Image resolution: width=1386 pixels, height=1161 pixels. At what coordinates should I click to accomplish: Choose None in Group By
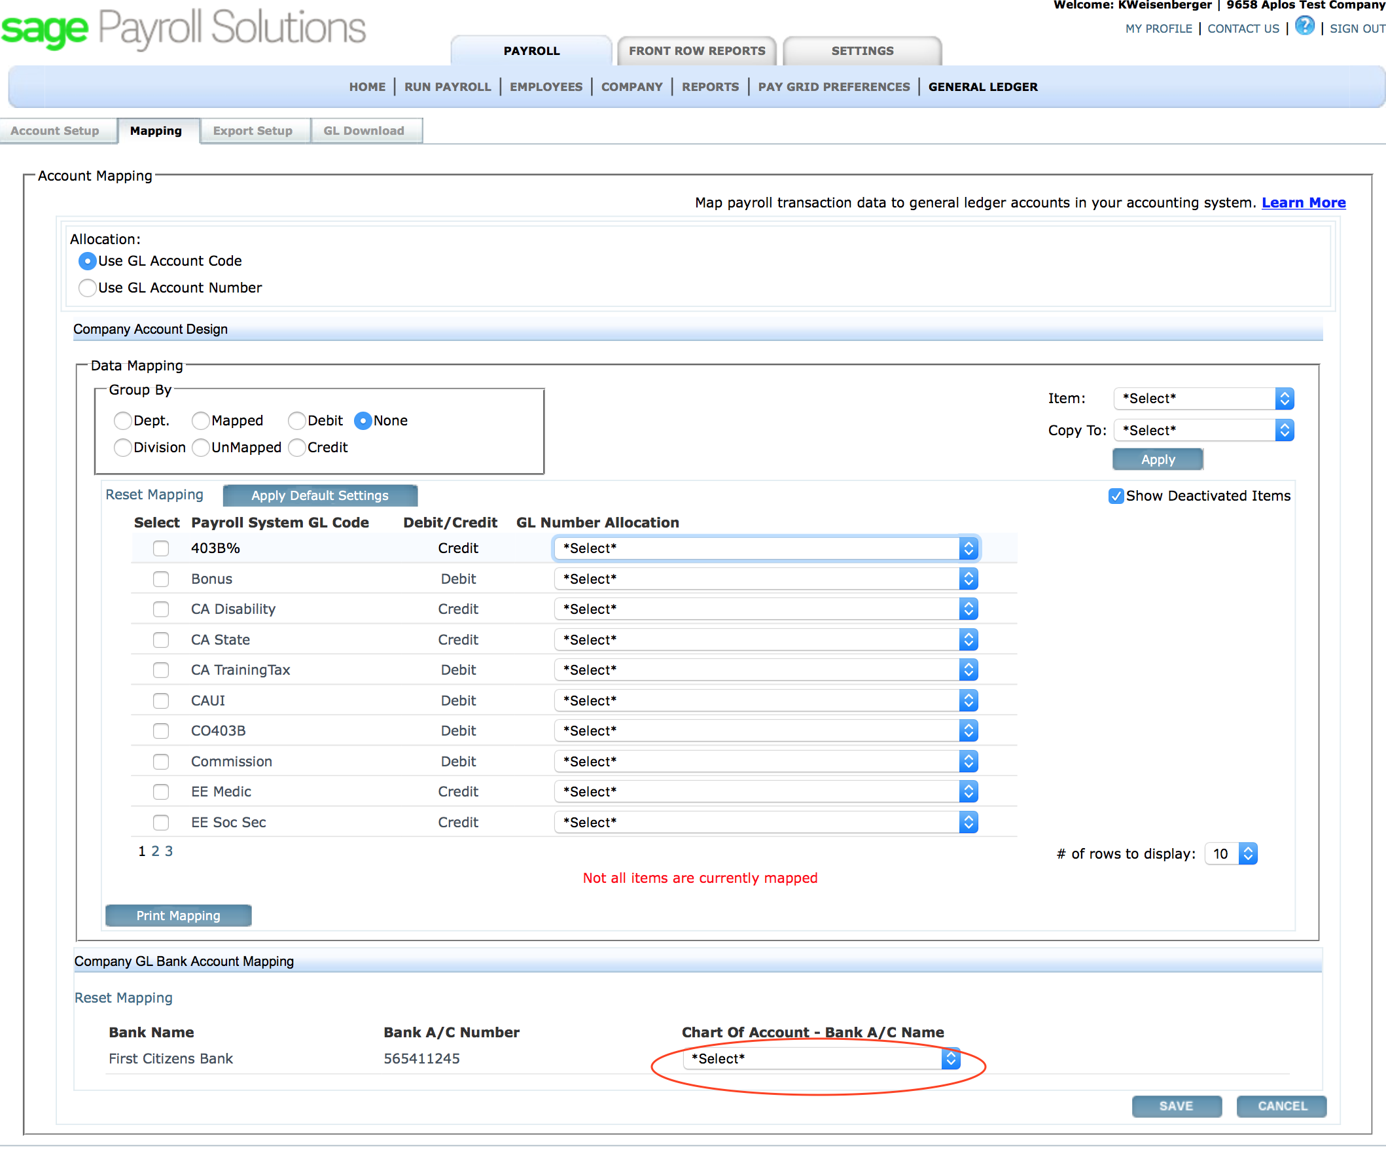[x=363, y=421]
